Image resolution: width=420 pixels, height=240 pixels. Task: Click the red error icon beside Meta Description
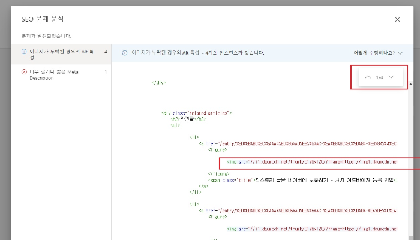tap(24, 72)
